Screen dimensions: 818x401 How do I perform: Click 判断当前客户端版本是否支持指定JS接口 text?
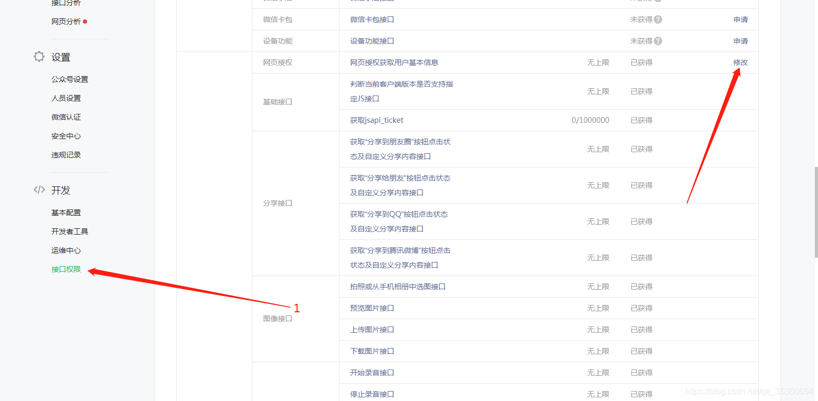tap(401, 91)
